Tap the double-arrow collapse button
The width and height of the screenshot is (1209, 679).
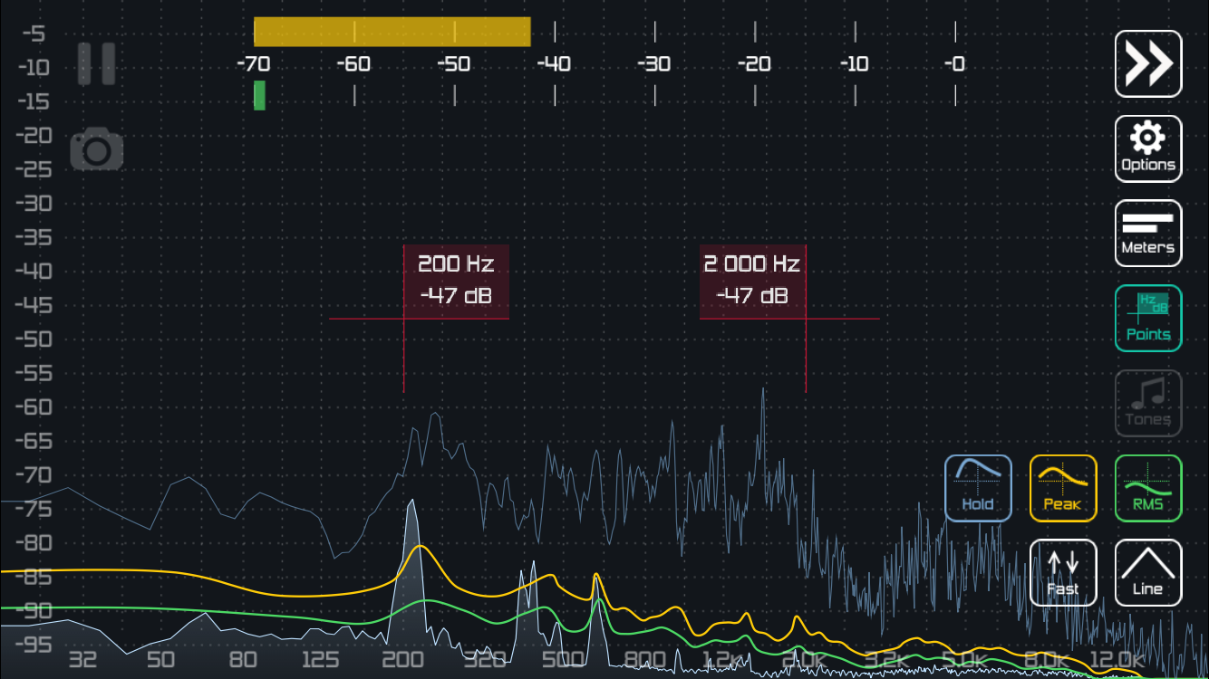point(1147,64)
